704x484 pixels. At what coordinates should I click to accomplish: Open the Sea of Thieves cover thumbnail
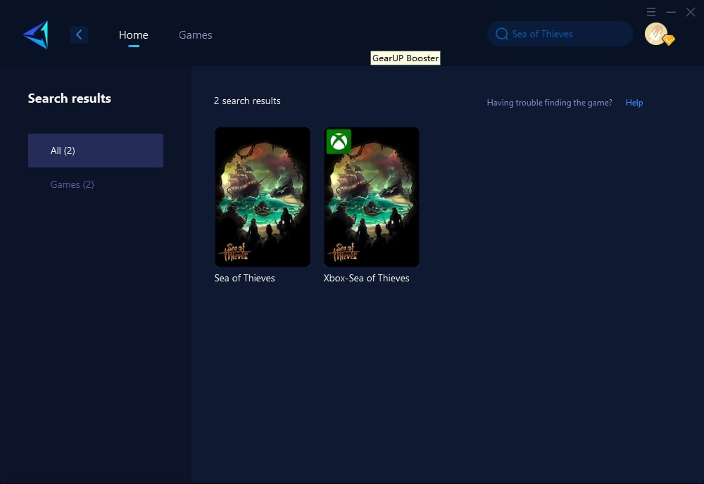click(263, 197)
